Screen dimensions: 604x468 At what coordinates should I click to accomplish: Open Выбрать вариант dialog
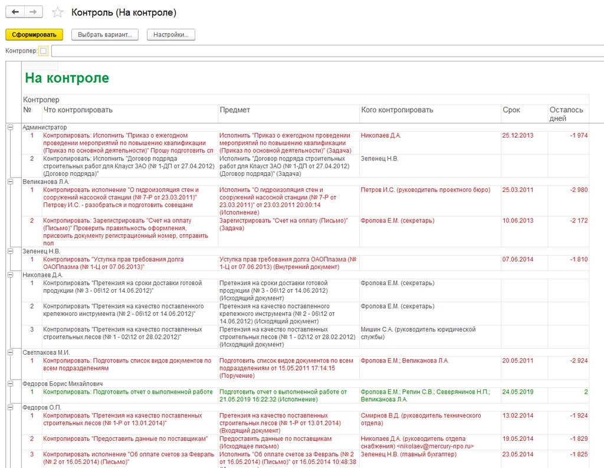click(105, 35)
